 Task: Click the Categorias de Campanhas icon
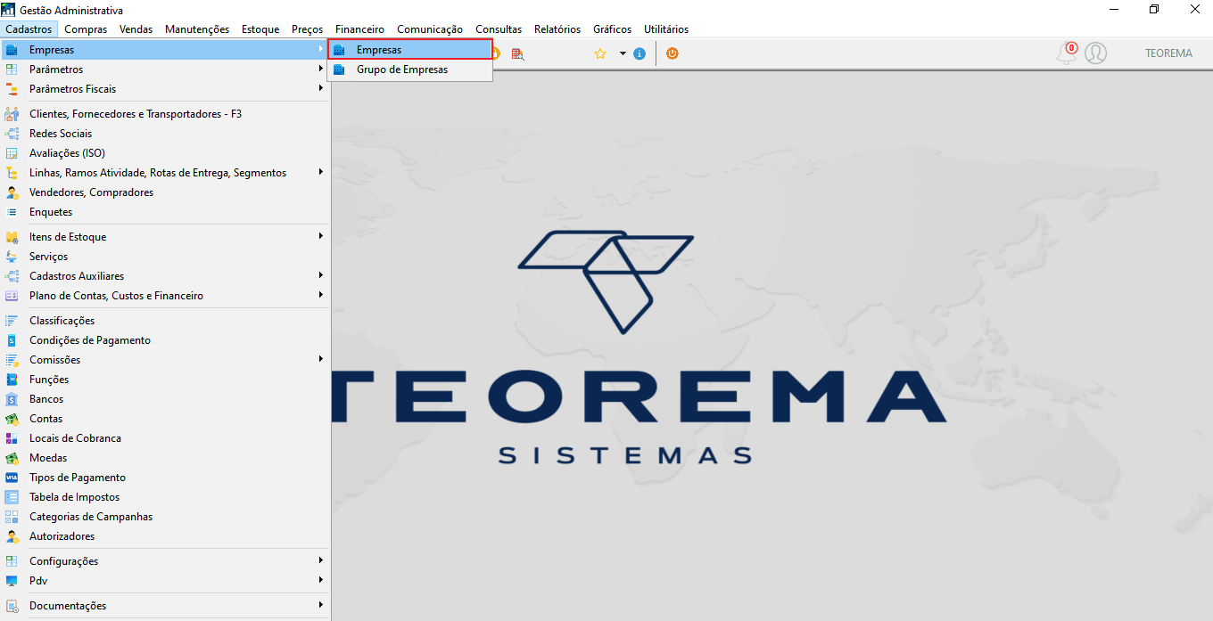click(x=12, y=517)
